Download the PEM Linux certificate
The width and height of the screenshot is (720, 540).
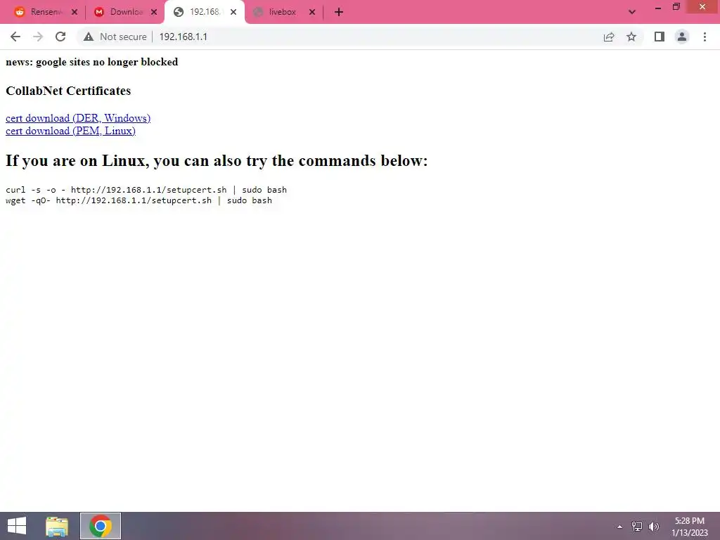click(x=71, y=131)
